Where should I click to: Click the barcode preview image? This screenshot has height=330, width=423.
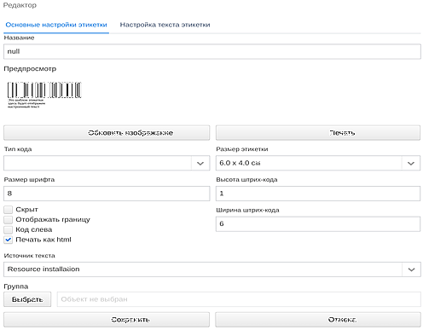pos(44,95)
